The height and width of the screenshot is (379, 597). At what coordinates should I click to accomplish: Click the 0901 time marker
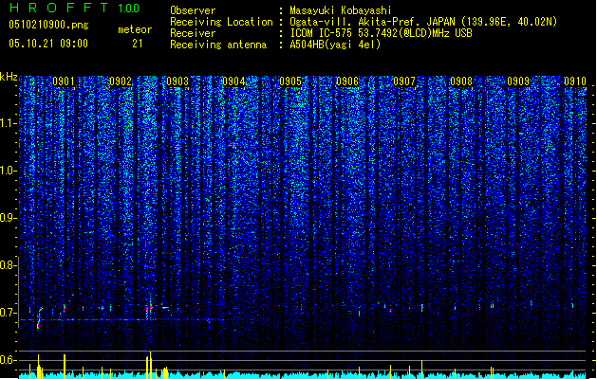pos(64,81)
